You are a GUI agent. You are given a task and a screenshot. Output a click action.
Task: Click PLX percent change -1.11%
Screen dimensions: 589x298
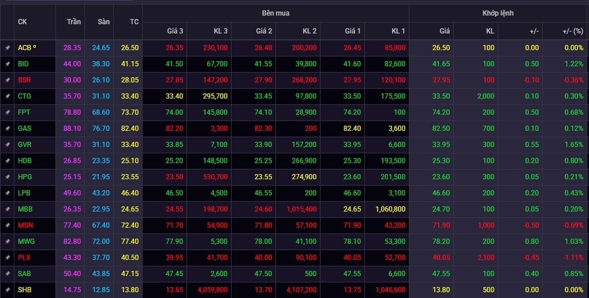pyautogui.click(x=573, y=257)
